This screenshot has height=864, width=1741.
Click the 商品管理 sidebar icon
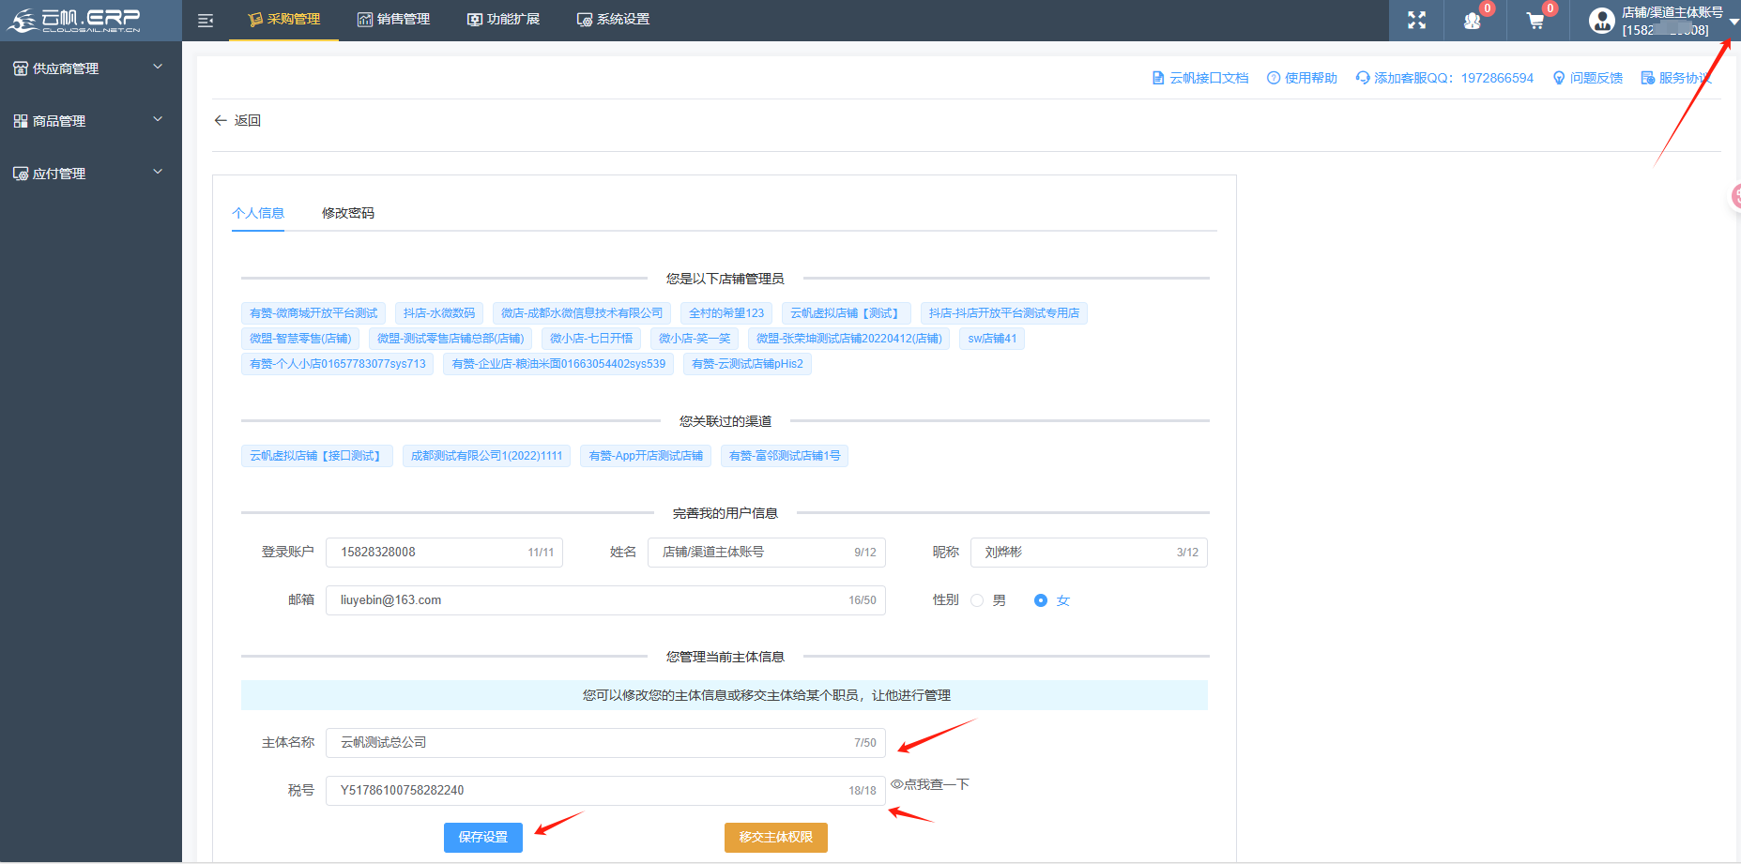click(21, 121)
